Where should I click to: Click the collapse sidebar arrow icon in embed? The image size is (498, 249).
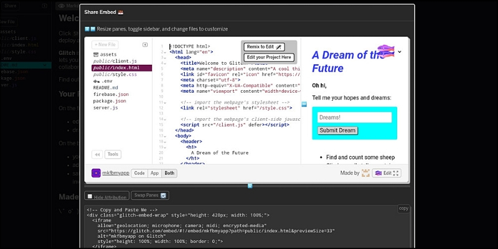pos(145,45)
